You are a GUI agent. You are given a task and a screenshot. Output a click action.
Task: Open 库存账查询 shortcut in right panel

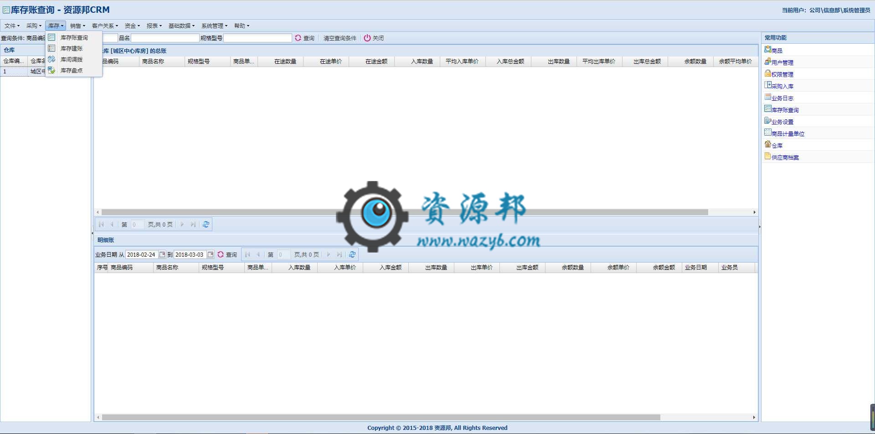click(x=782, y=109)
